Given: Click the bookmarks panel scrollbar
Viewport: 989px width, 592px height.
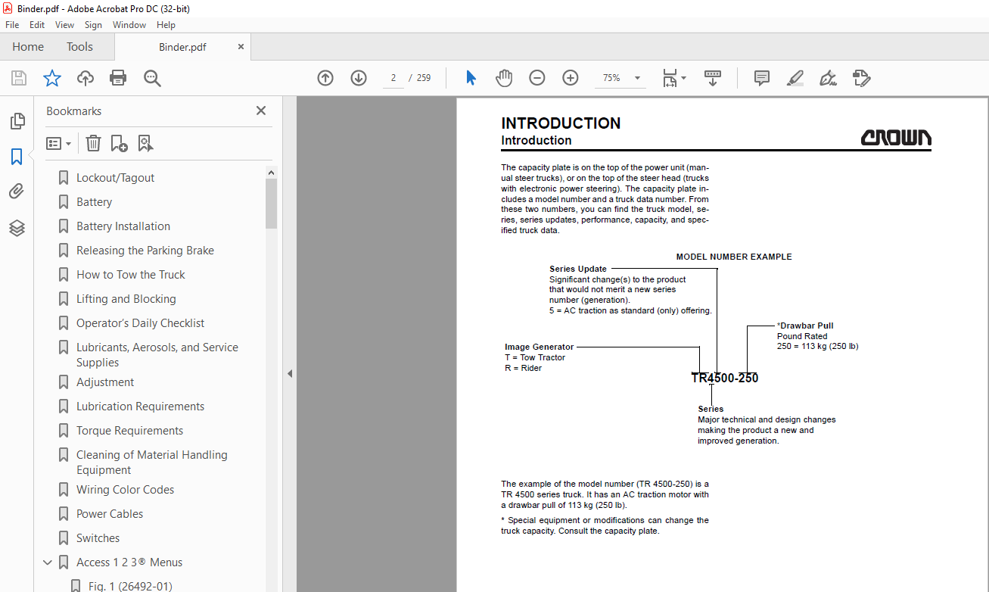Looking at the screenshot, I should (271, 204).
